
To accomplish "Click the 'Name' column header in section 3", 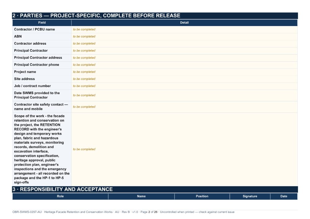I will tap(141, 196).
